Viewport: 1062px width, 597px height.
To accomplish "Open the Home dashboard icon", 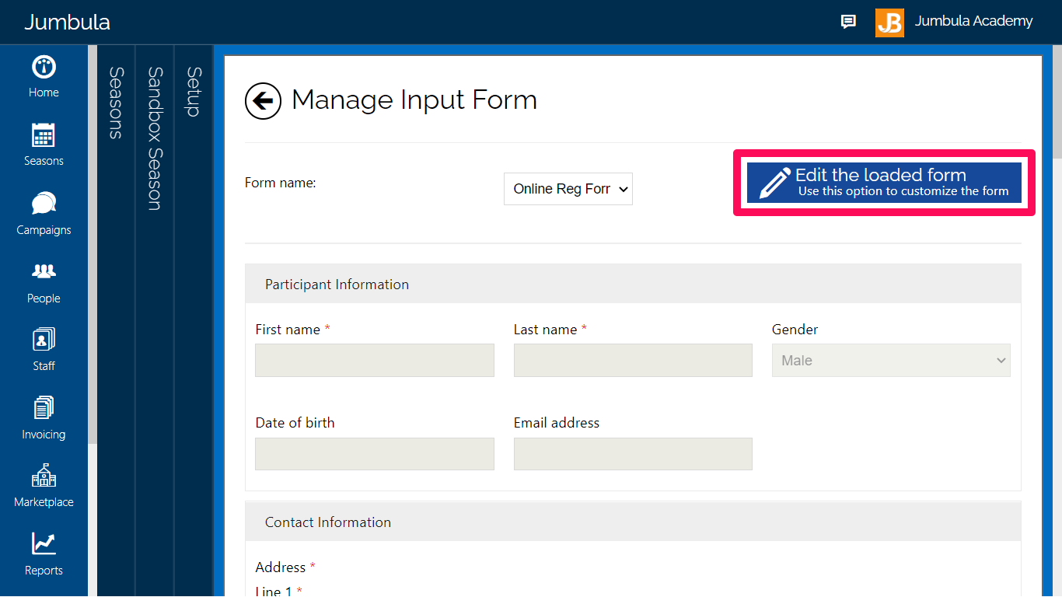I will (44, 67).
